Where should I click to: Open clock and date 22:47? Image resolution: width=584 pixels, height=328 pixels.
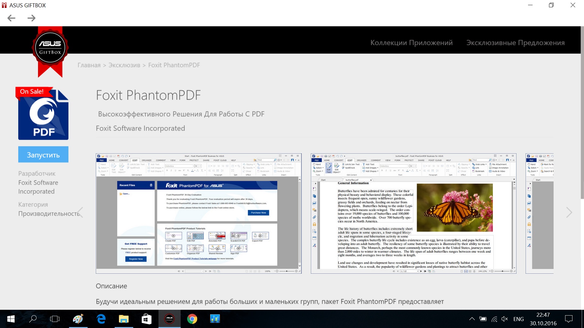tap(543, 319)
